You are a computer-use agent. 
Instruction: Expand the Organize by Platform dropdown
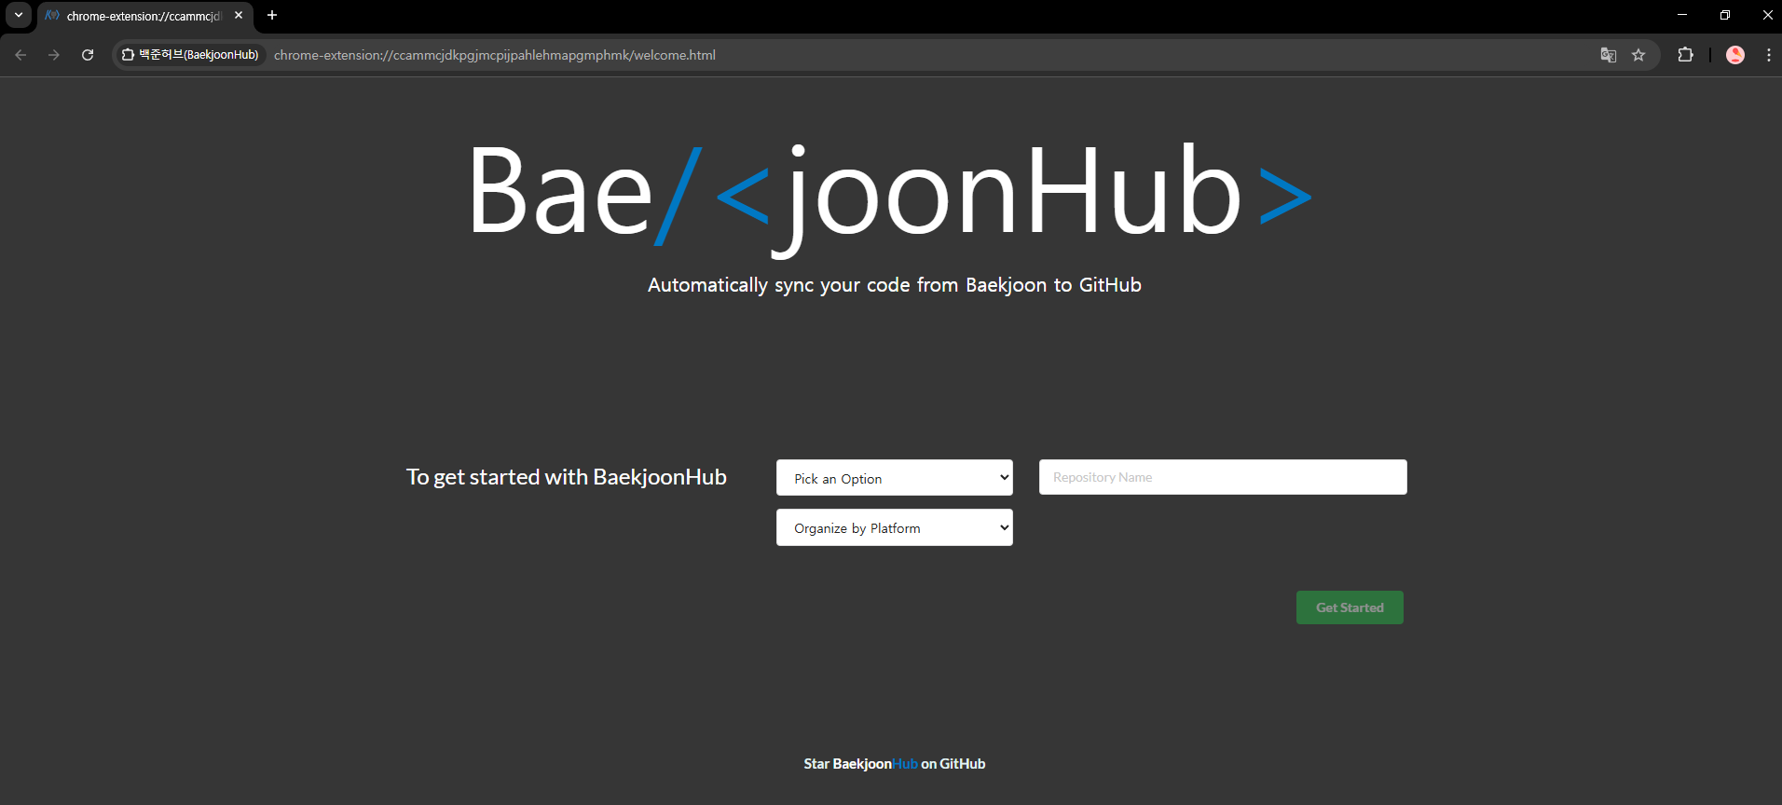tap(895, 527)
